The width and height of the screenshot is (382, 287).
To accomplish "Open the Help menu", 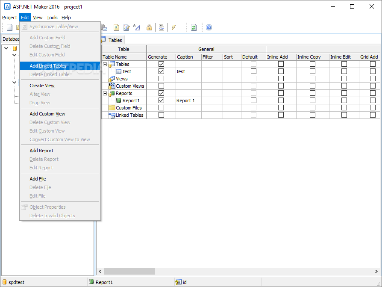I will click(66, 18).
